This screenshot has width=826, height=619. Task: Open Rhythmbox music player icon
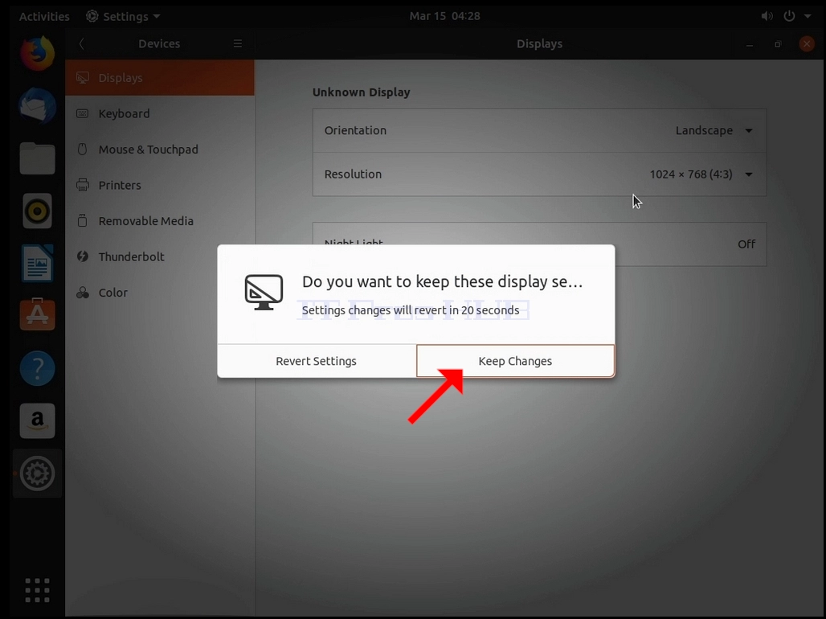tap(37, 211)
